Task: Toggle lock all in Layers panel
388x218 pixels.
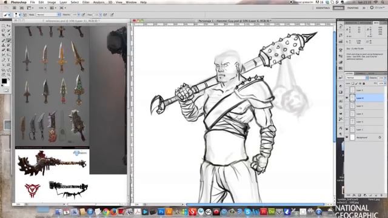Action: [x=364, y=84]
